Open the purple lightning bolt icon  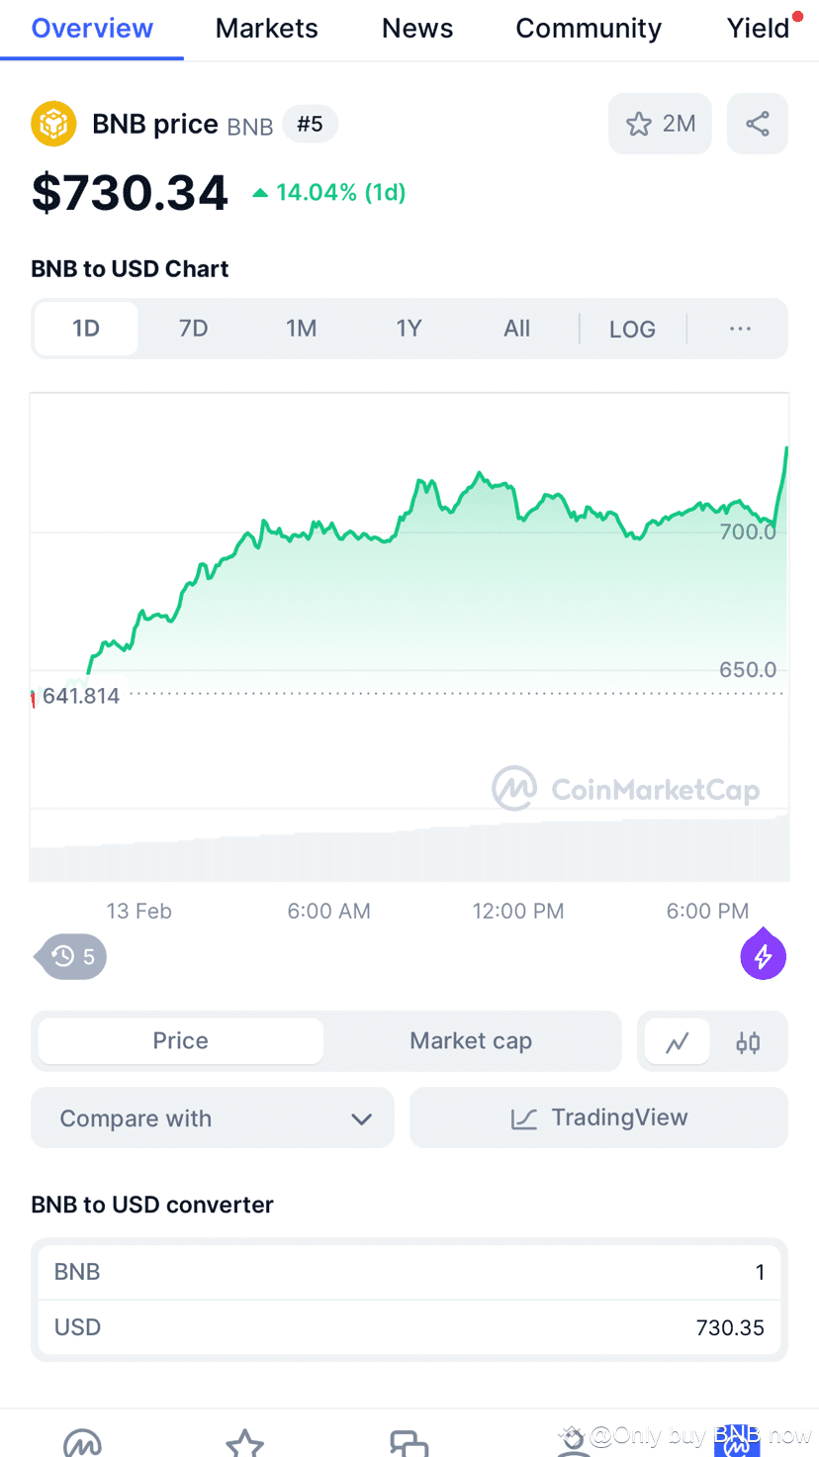point(764,956)
